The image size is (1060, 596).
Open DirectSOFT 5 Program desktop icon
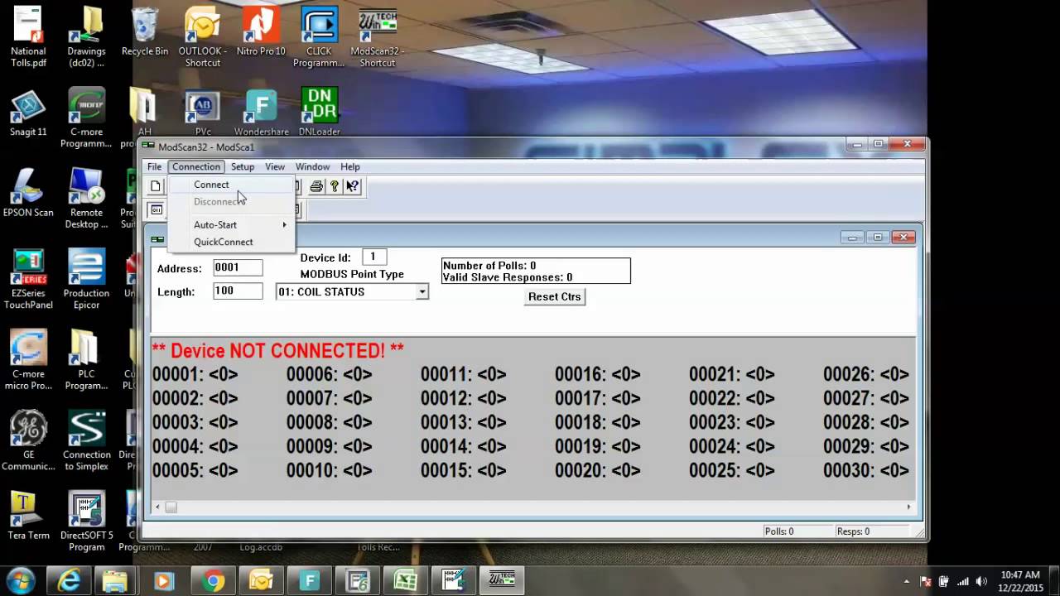(x=86, y=521)
